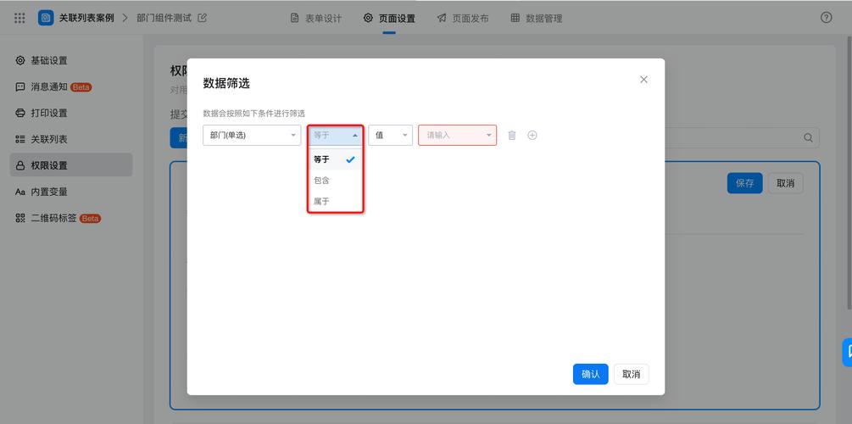Select 权限设置 in the sidebar
Screen dimensions: 852x424
[x=71, y=165]
